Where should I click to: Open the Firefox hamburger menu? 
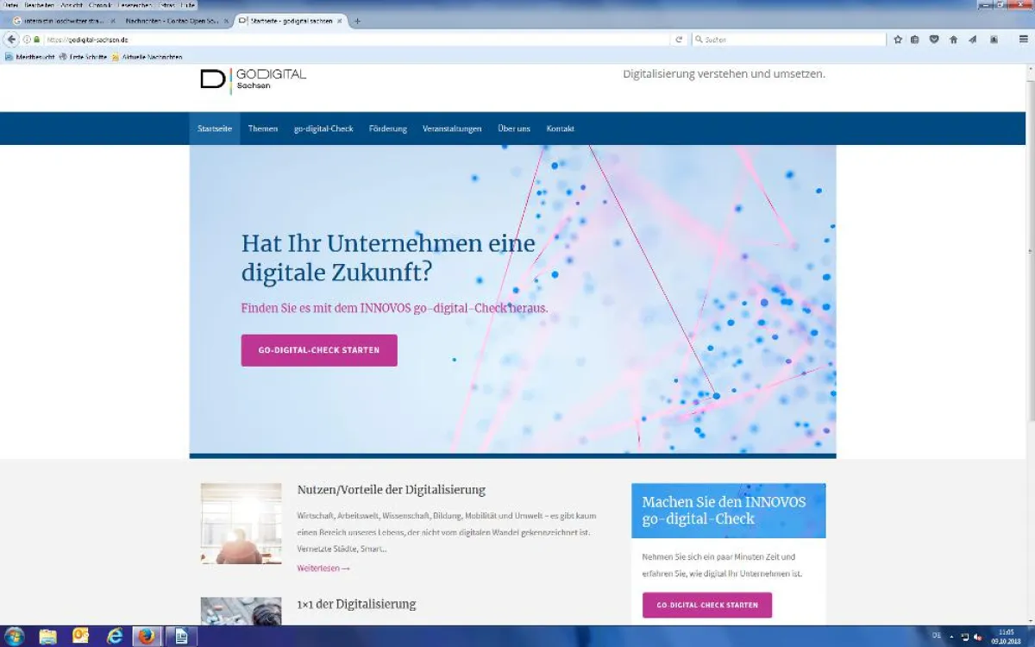click(1023, 39)
